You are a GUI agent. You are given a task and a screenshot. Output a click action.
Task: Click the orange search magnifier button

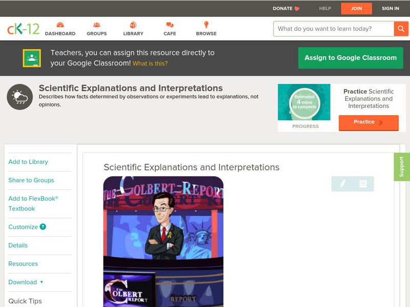tap(401, 29)
